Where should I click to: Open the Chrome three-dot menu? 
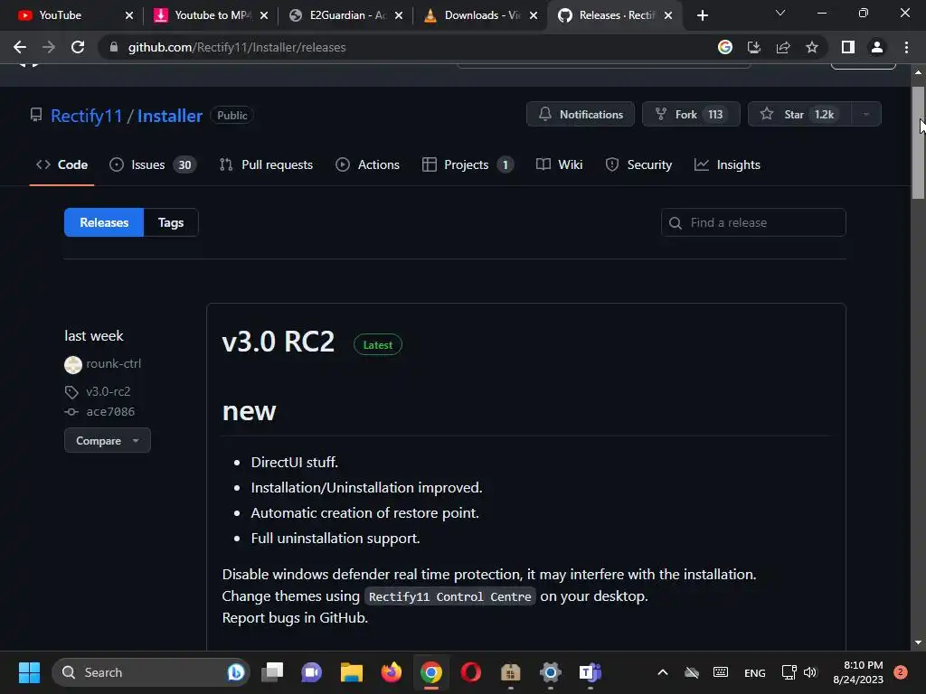click(x=906, y=47)
